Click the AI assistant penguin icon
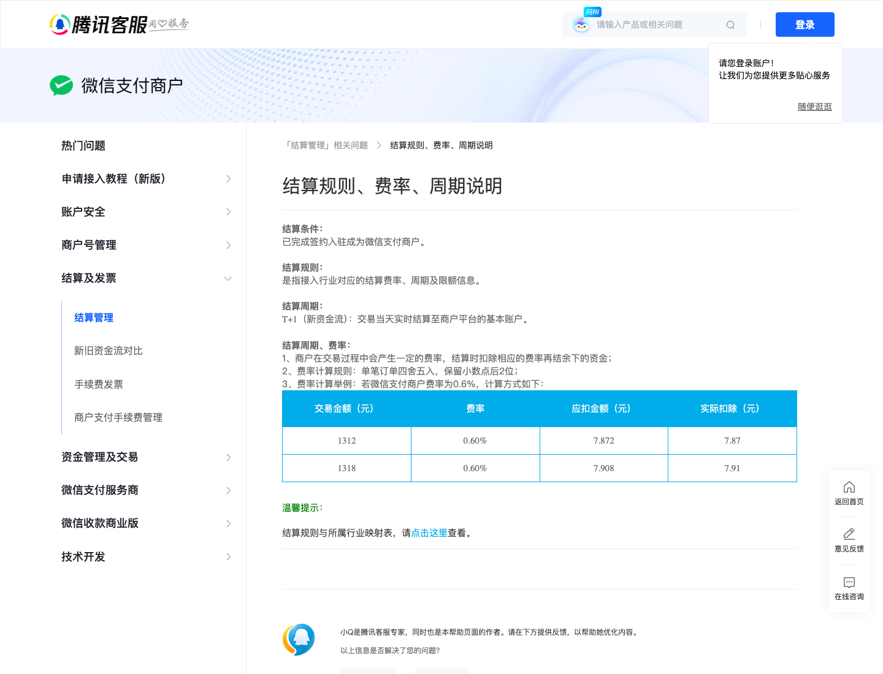883x674 pixels. (x=581, y=25)
